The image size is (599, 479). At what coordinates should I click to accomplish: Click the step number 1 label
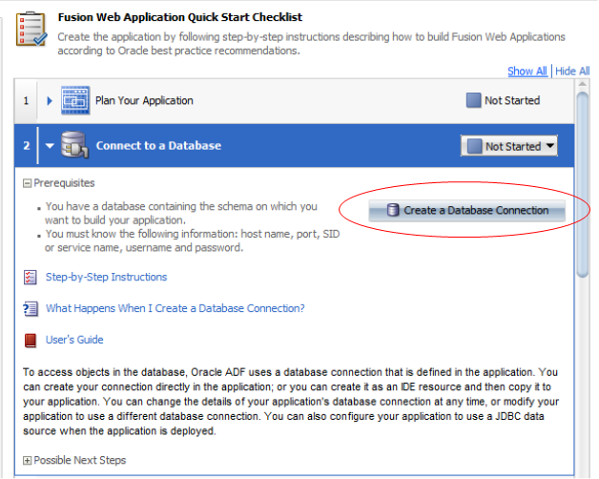(x=26, y=101)
